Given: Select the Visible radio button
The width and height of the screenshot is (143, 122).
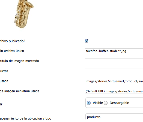Looking at the screenshot, I should click(x=88, y=103).
